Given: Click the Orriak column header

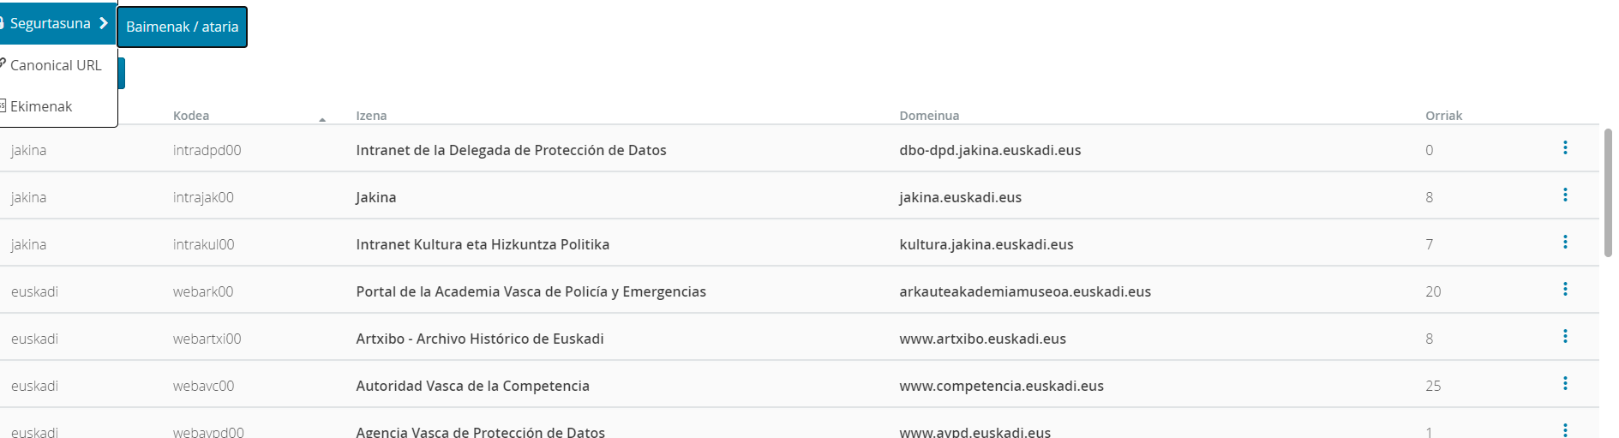Looking at the screenshot, I should point(1443,116).
